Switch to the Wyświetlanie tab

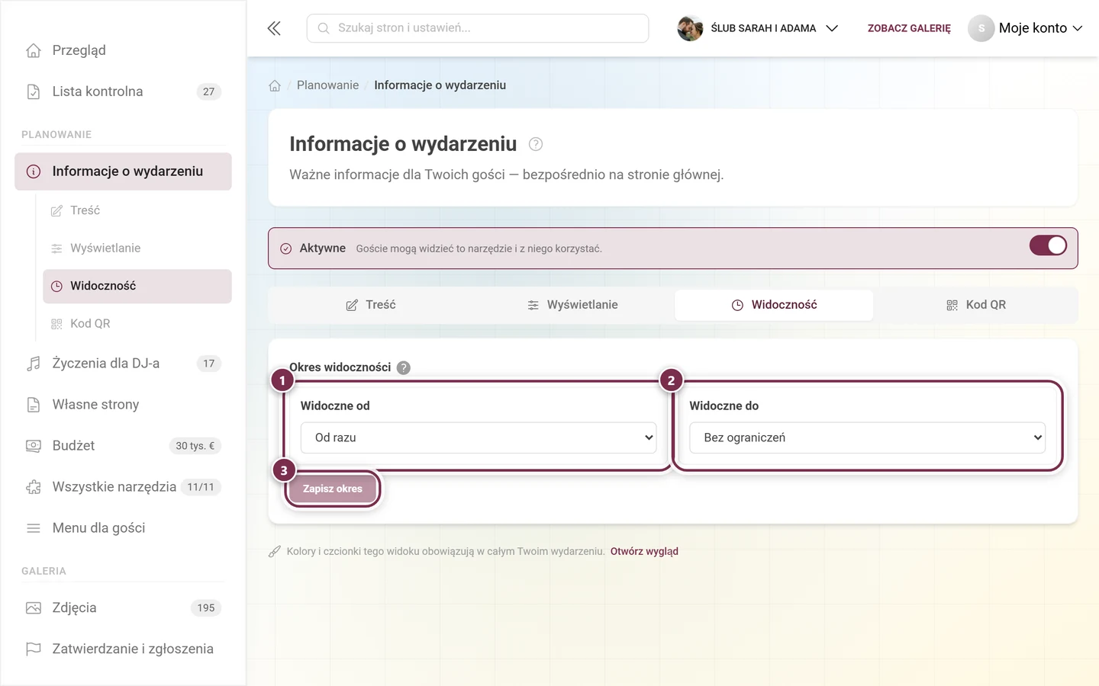click(x=572, y=305)
